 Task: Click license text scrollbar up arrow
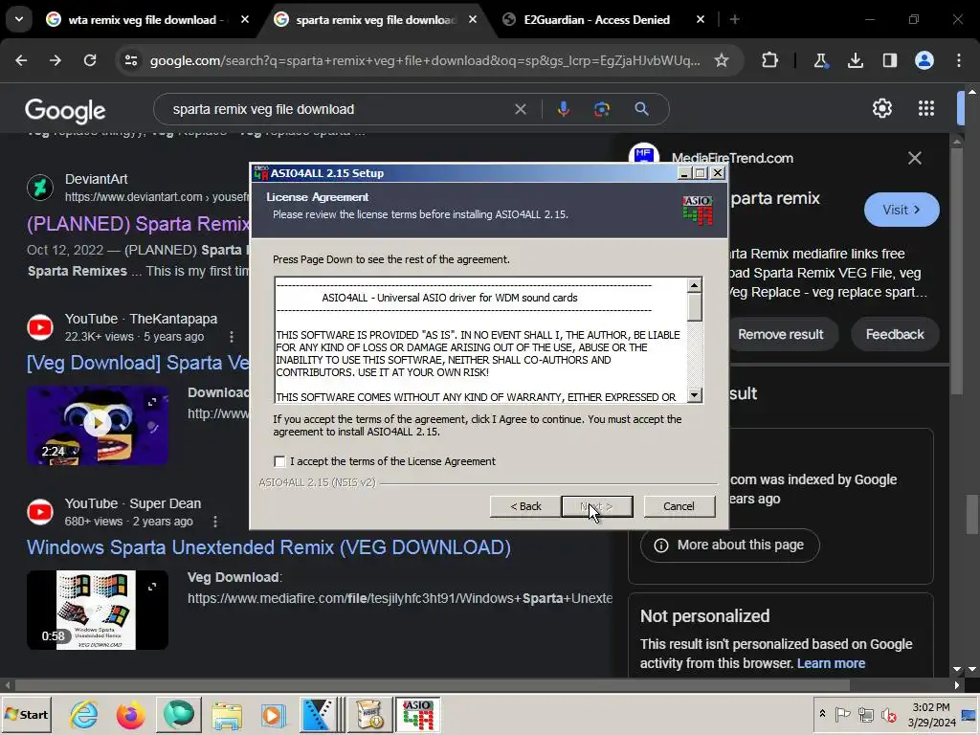pos(695,285)
